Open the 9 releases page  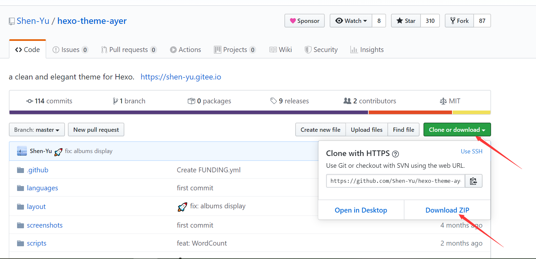click(290, 101)
